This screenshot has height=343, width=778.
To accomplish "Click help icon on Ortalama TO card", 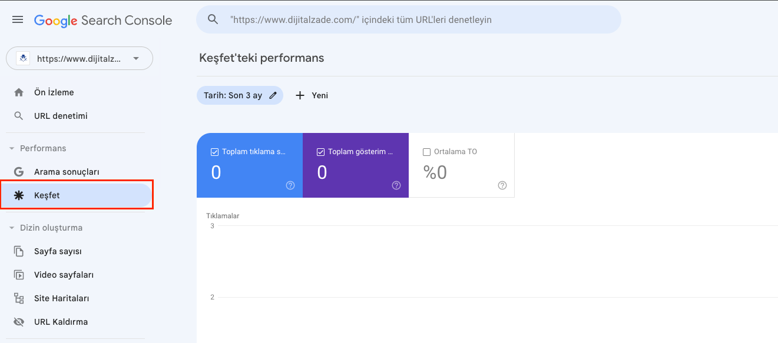I will click(x=502, y=185).
